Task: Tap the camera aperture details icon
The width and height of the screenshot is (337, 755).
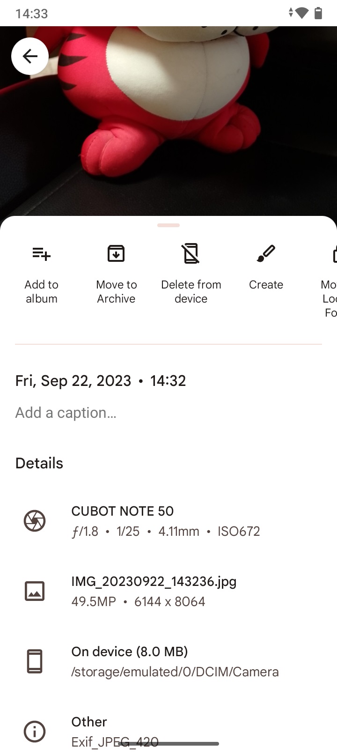Action: pos(35,521)
